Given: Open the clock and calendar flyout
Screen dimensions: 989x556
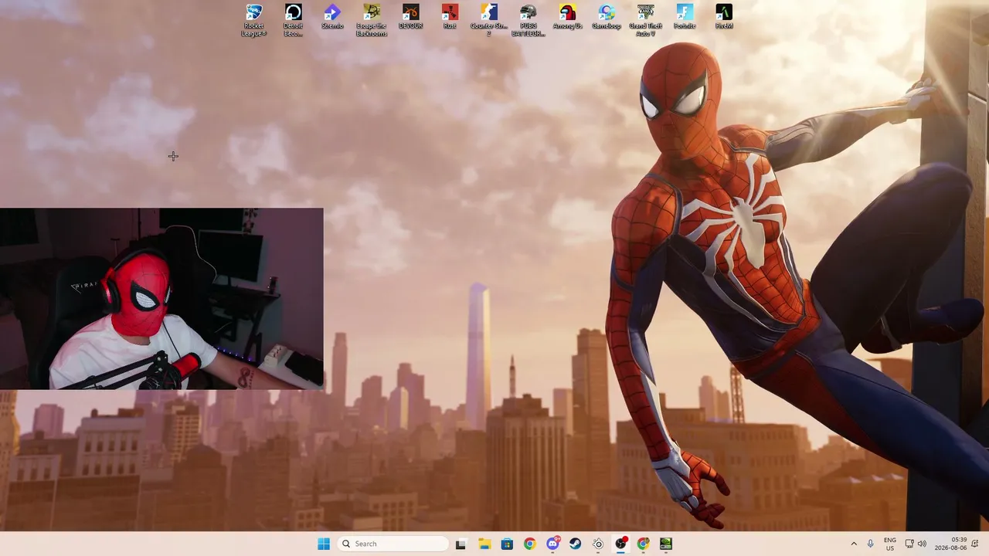Looking at the screenshot, I should [951, 544].
